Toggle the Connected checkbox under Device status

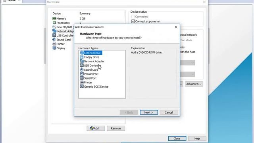point(133,17)
